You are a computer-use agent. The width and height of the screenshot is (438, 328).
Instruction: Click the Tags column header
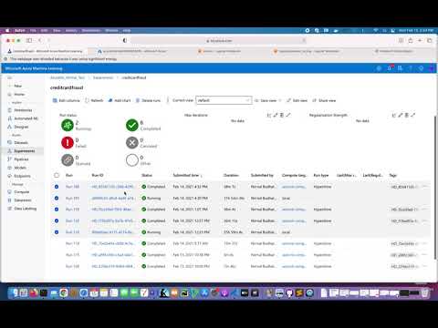tap(393, 175)
